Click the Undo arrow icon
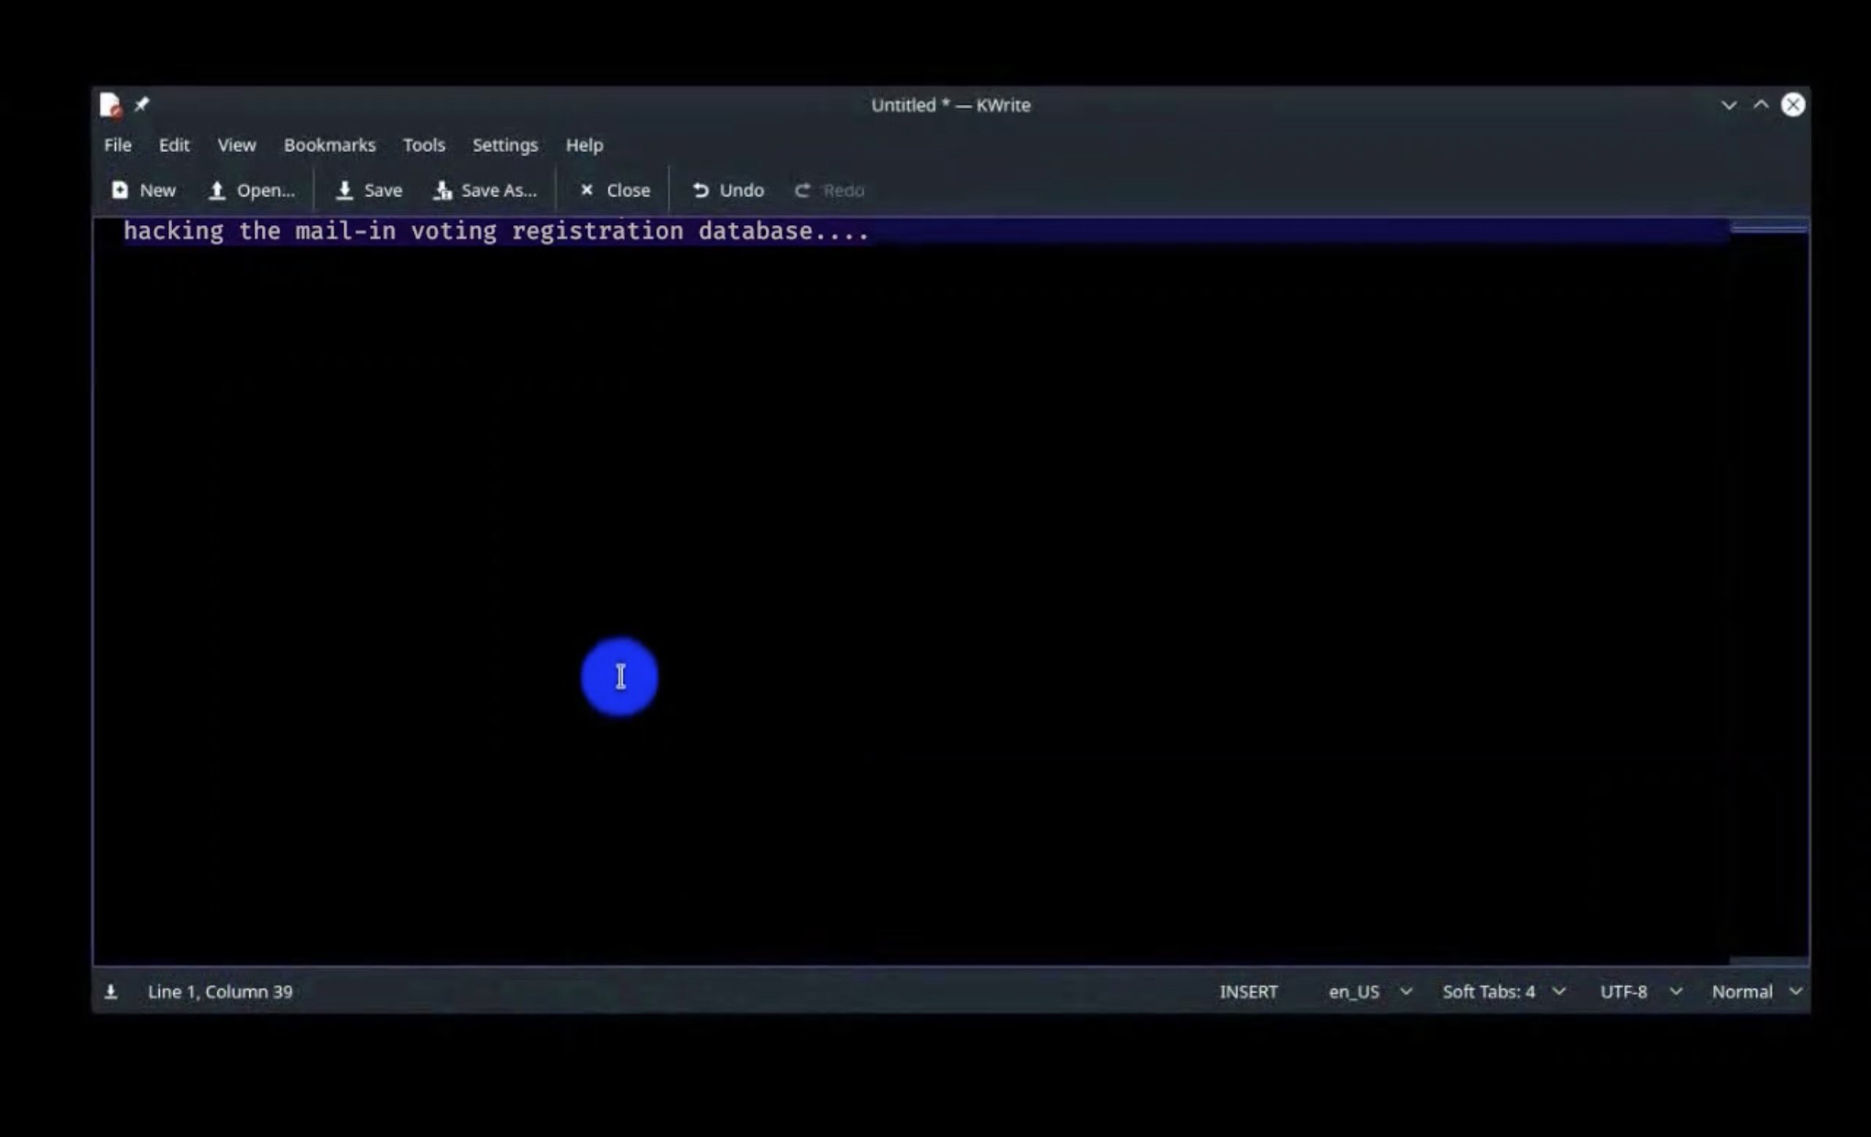The image size is (1871, 1137). 700,190
